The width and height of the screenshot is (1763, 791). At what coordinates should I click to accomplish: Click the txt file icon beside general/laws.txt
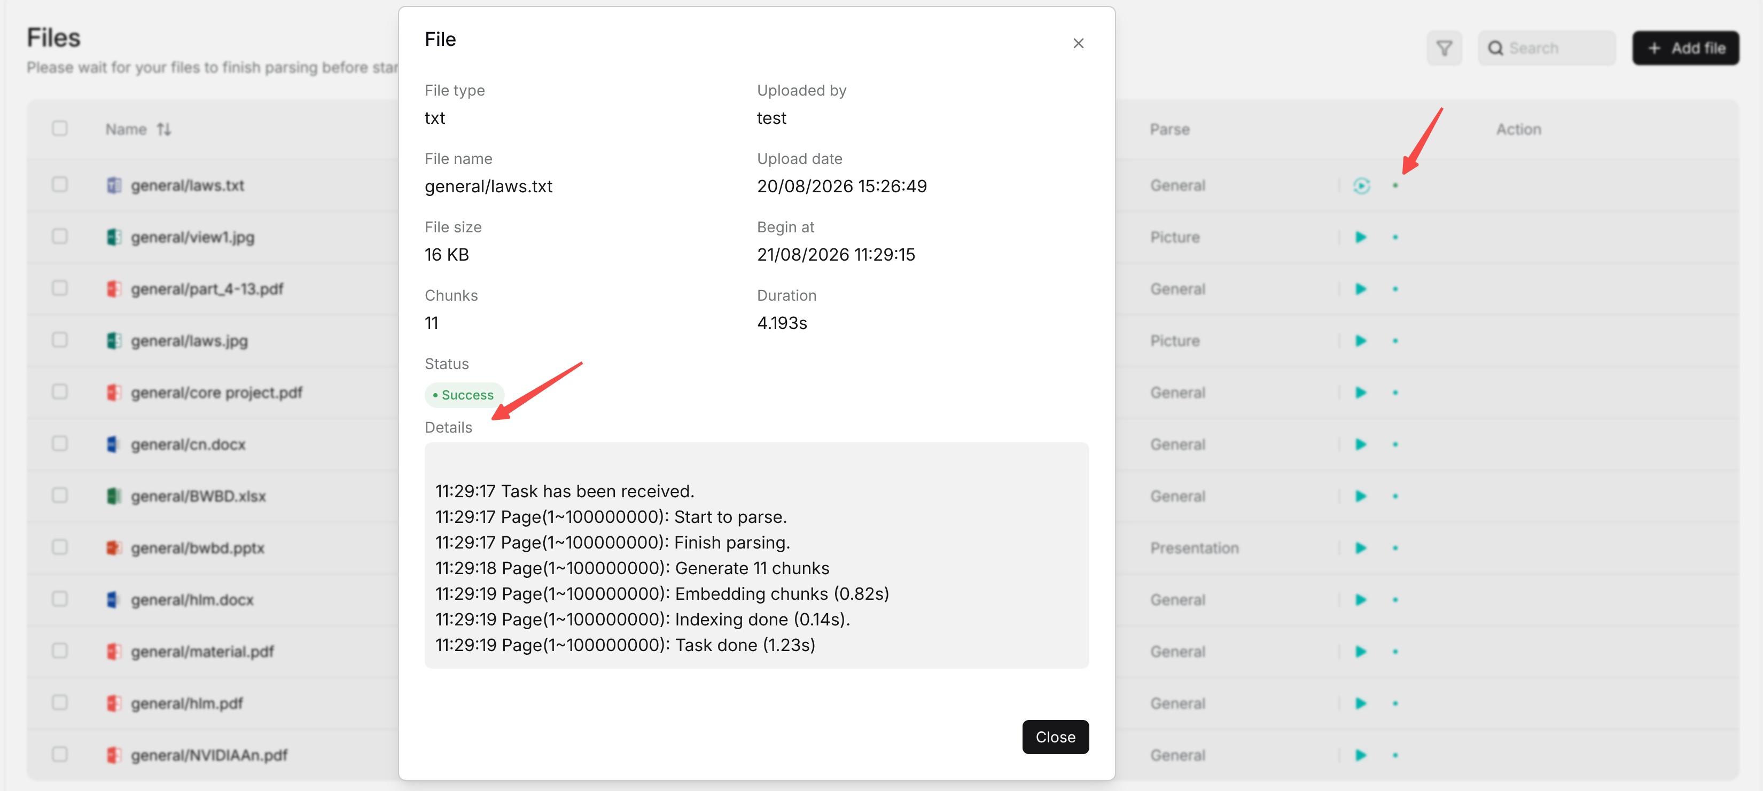coord(114,185)
